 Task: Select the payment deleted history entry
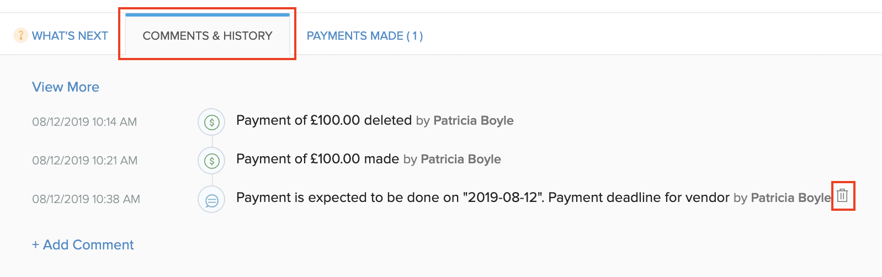[324, 120]
